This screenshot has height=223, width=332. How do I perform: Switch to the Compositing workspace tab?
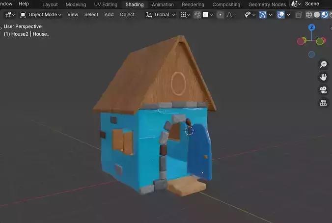click(226, 4)
